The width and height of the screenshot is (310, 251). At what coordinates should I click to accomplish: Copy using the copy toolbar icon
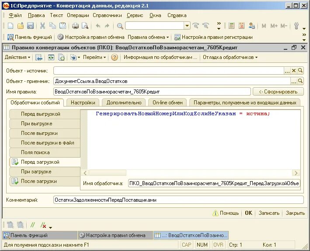coord(52,26)
